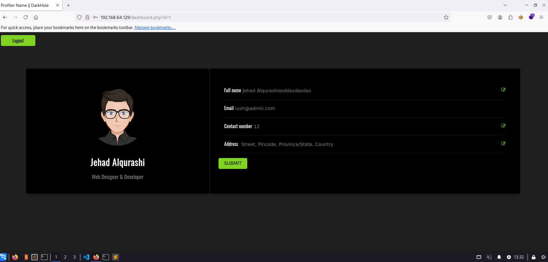Launch Burp Suite from the taskbar
Image resolution: width=548 pixels, height=262 pixels.
click(25, 257)
